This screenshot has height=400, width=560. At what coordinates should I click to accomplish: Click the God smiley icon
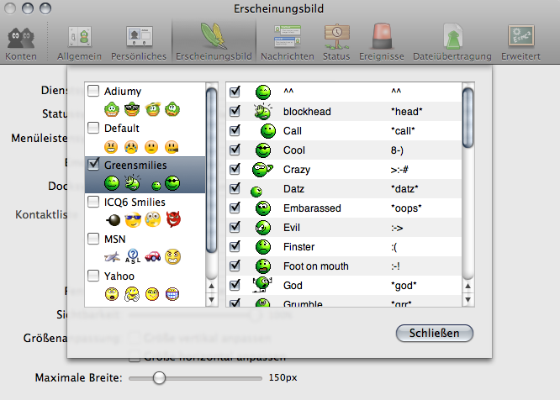262,284
